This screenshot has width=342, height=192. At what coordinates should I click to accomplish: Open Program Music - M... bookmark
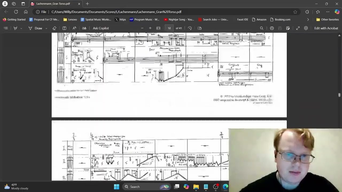(x=144, y=19)
